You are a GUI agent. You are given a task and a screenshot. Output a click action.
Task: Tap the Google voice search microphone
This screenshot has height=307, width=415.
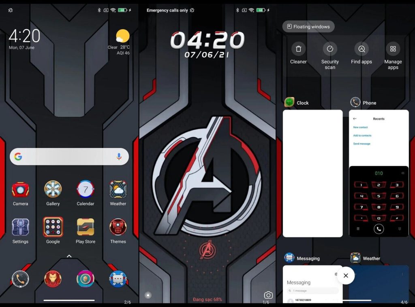click(x=119, y=157)
